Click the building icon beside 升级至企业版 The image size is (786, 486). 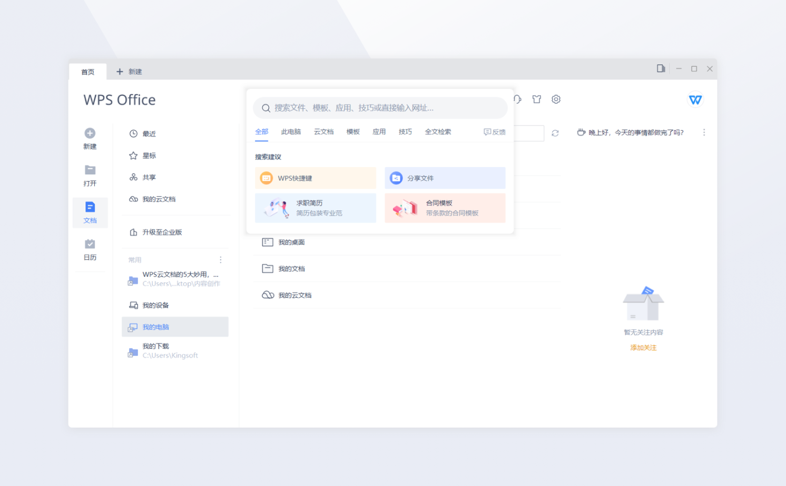tap(133, 232)
